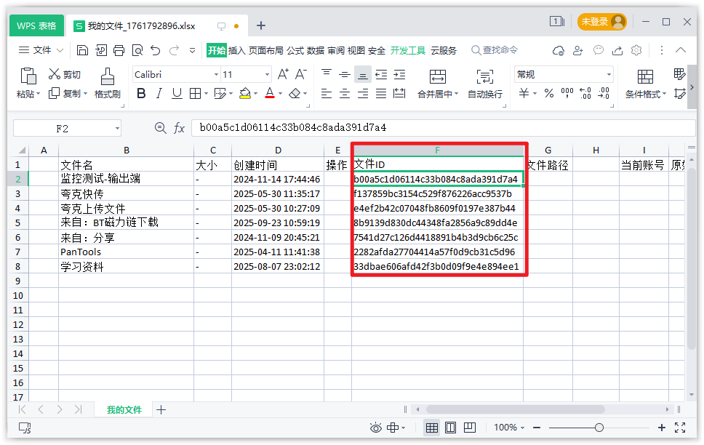This screenshot has height=445, width=704.
Task: Expand the font size dropdown
Action: click(267, 75)
